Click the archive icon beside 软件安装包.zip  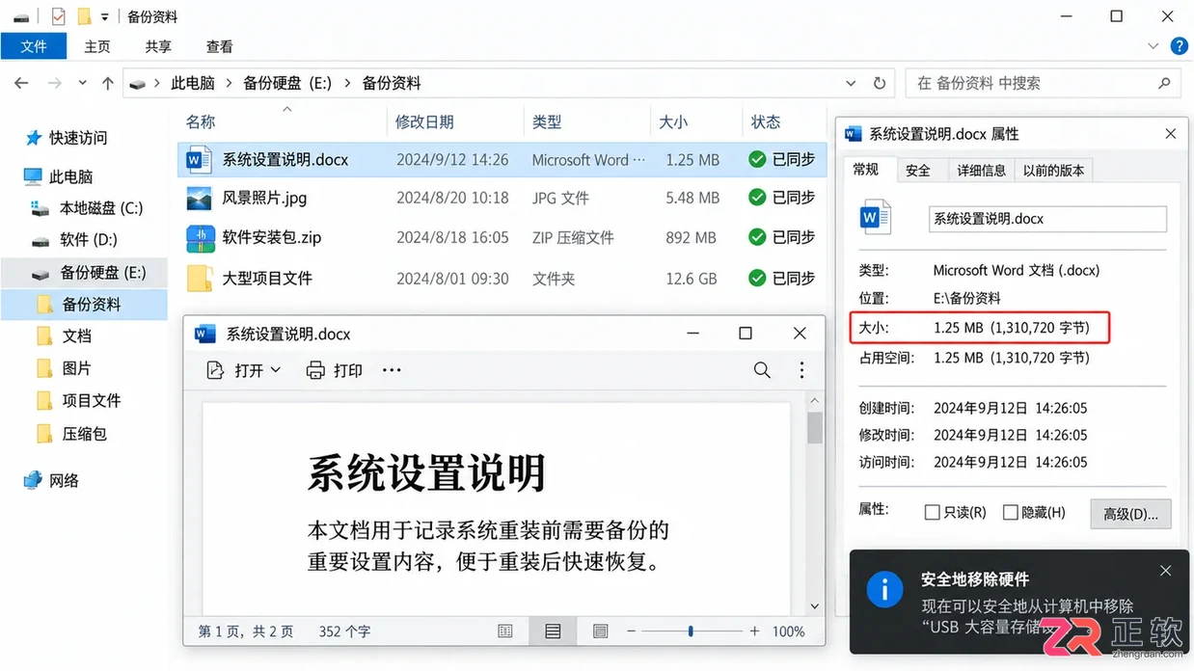(199, 237)
